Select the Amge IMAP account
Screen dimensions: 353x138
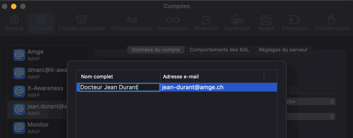(x=48, y=55)
